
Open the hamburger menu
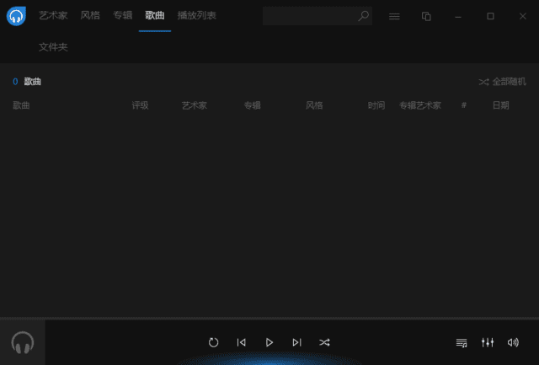[x=394, y=16]
